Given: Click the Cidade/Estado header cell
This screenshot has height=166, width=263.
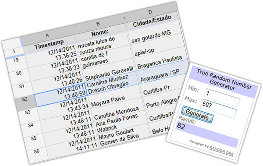Looking at the screenshot, I should (152, 21).
